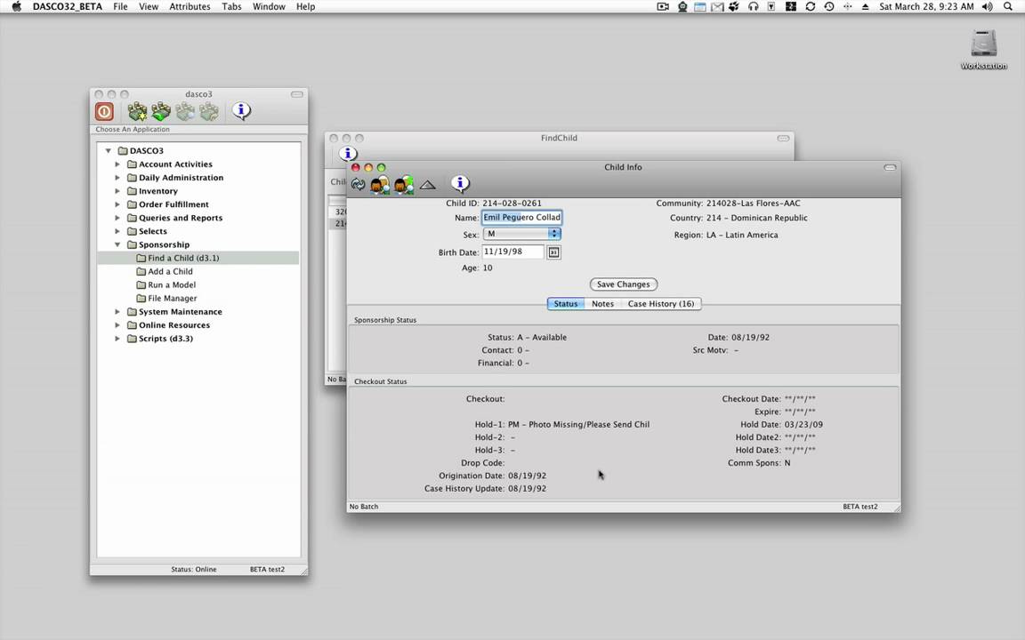Image resolution: width=1025 pixels, height=640 pixels.
Task: Click the triangle up-arrow icon in Child Info toolbar
Action: (x=427, y=185)
